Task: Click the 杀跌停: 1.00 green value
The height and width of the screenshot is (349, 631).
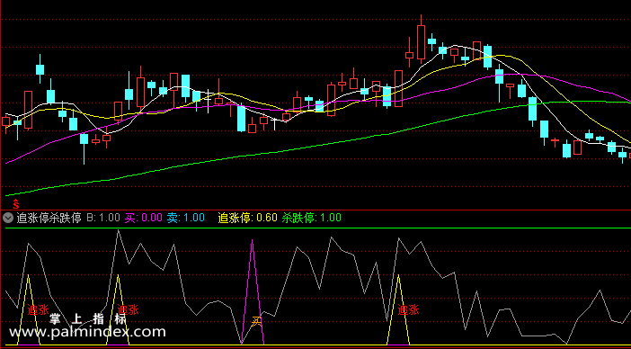Action: 312,219
